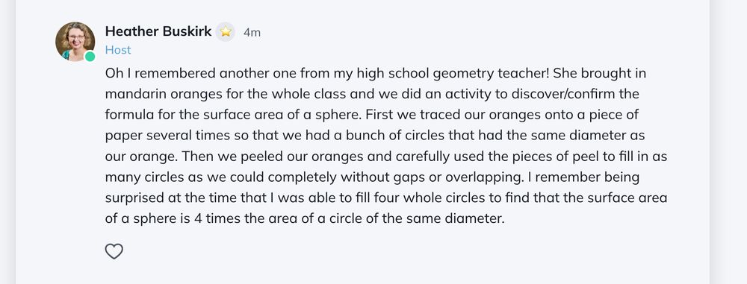Click the Host role label

tap(118, 50)
